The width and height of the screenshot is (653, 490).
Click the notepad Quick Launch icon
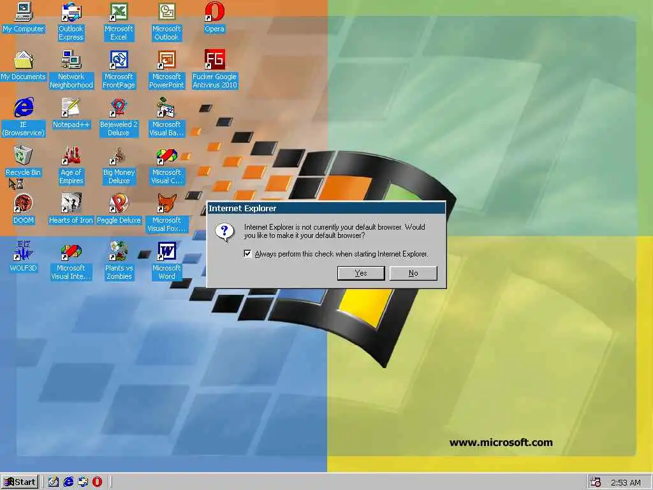(x=83, y=482)
